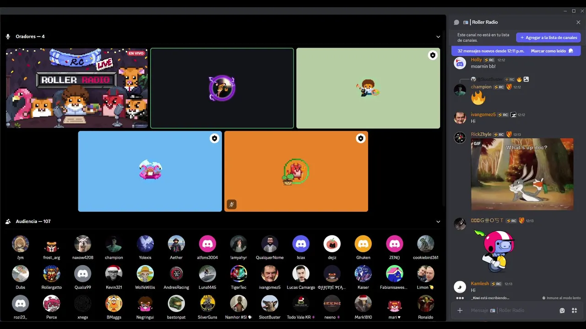Viewport: 586px width, 329px height.
Task: Select audience member Kevin321
Action: click(x=114, y=277)
